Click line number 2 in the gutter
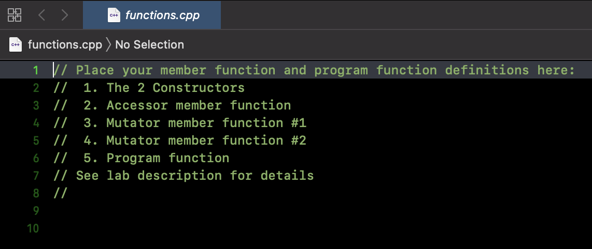This screenshot has height=249, width=592. (x=36, y=88)
